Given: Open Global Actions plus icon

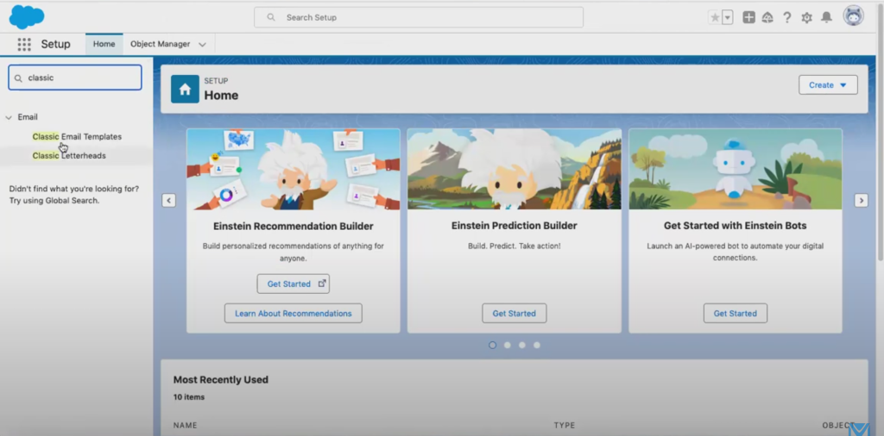Looking at the screenshot, I should 748,17.
